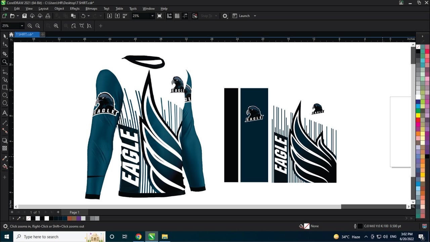Screen dimensions: 430x242
Task: Select the Color Eyedropper tool
Action: (x=5, y=158)
